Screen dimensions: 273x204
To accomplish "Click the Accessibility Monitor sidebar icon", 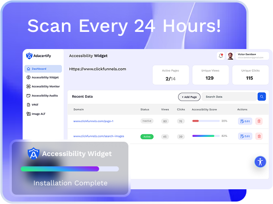I will [29, 86].
